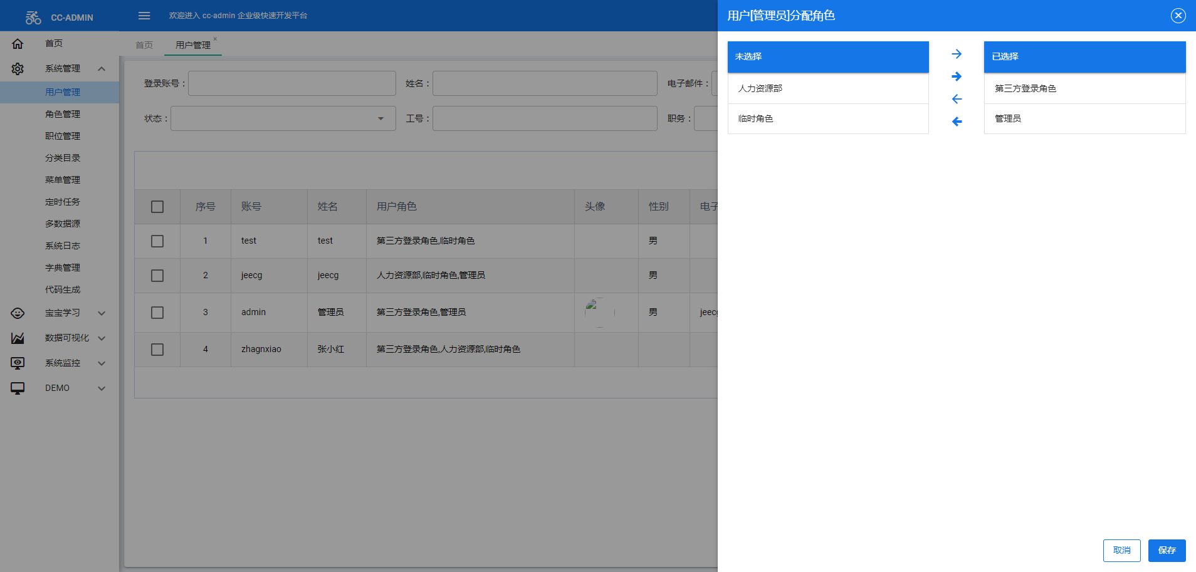
Task: Focus the 工号 input field
Action: (x=545, y=118)
